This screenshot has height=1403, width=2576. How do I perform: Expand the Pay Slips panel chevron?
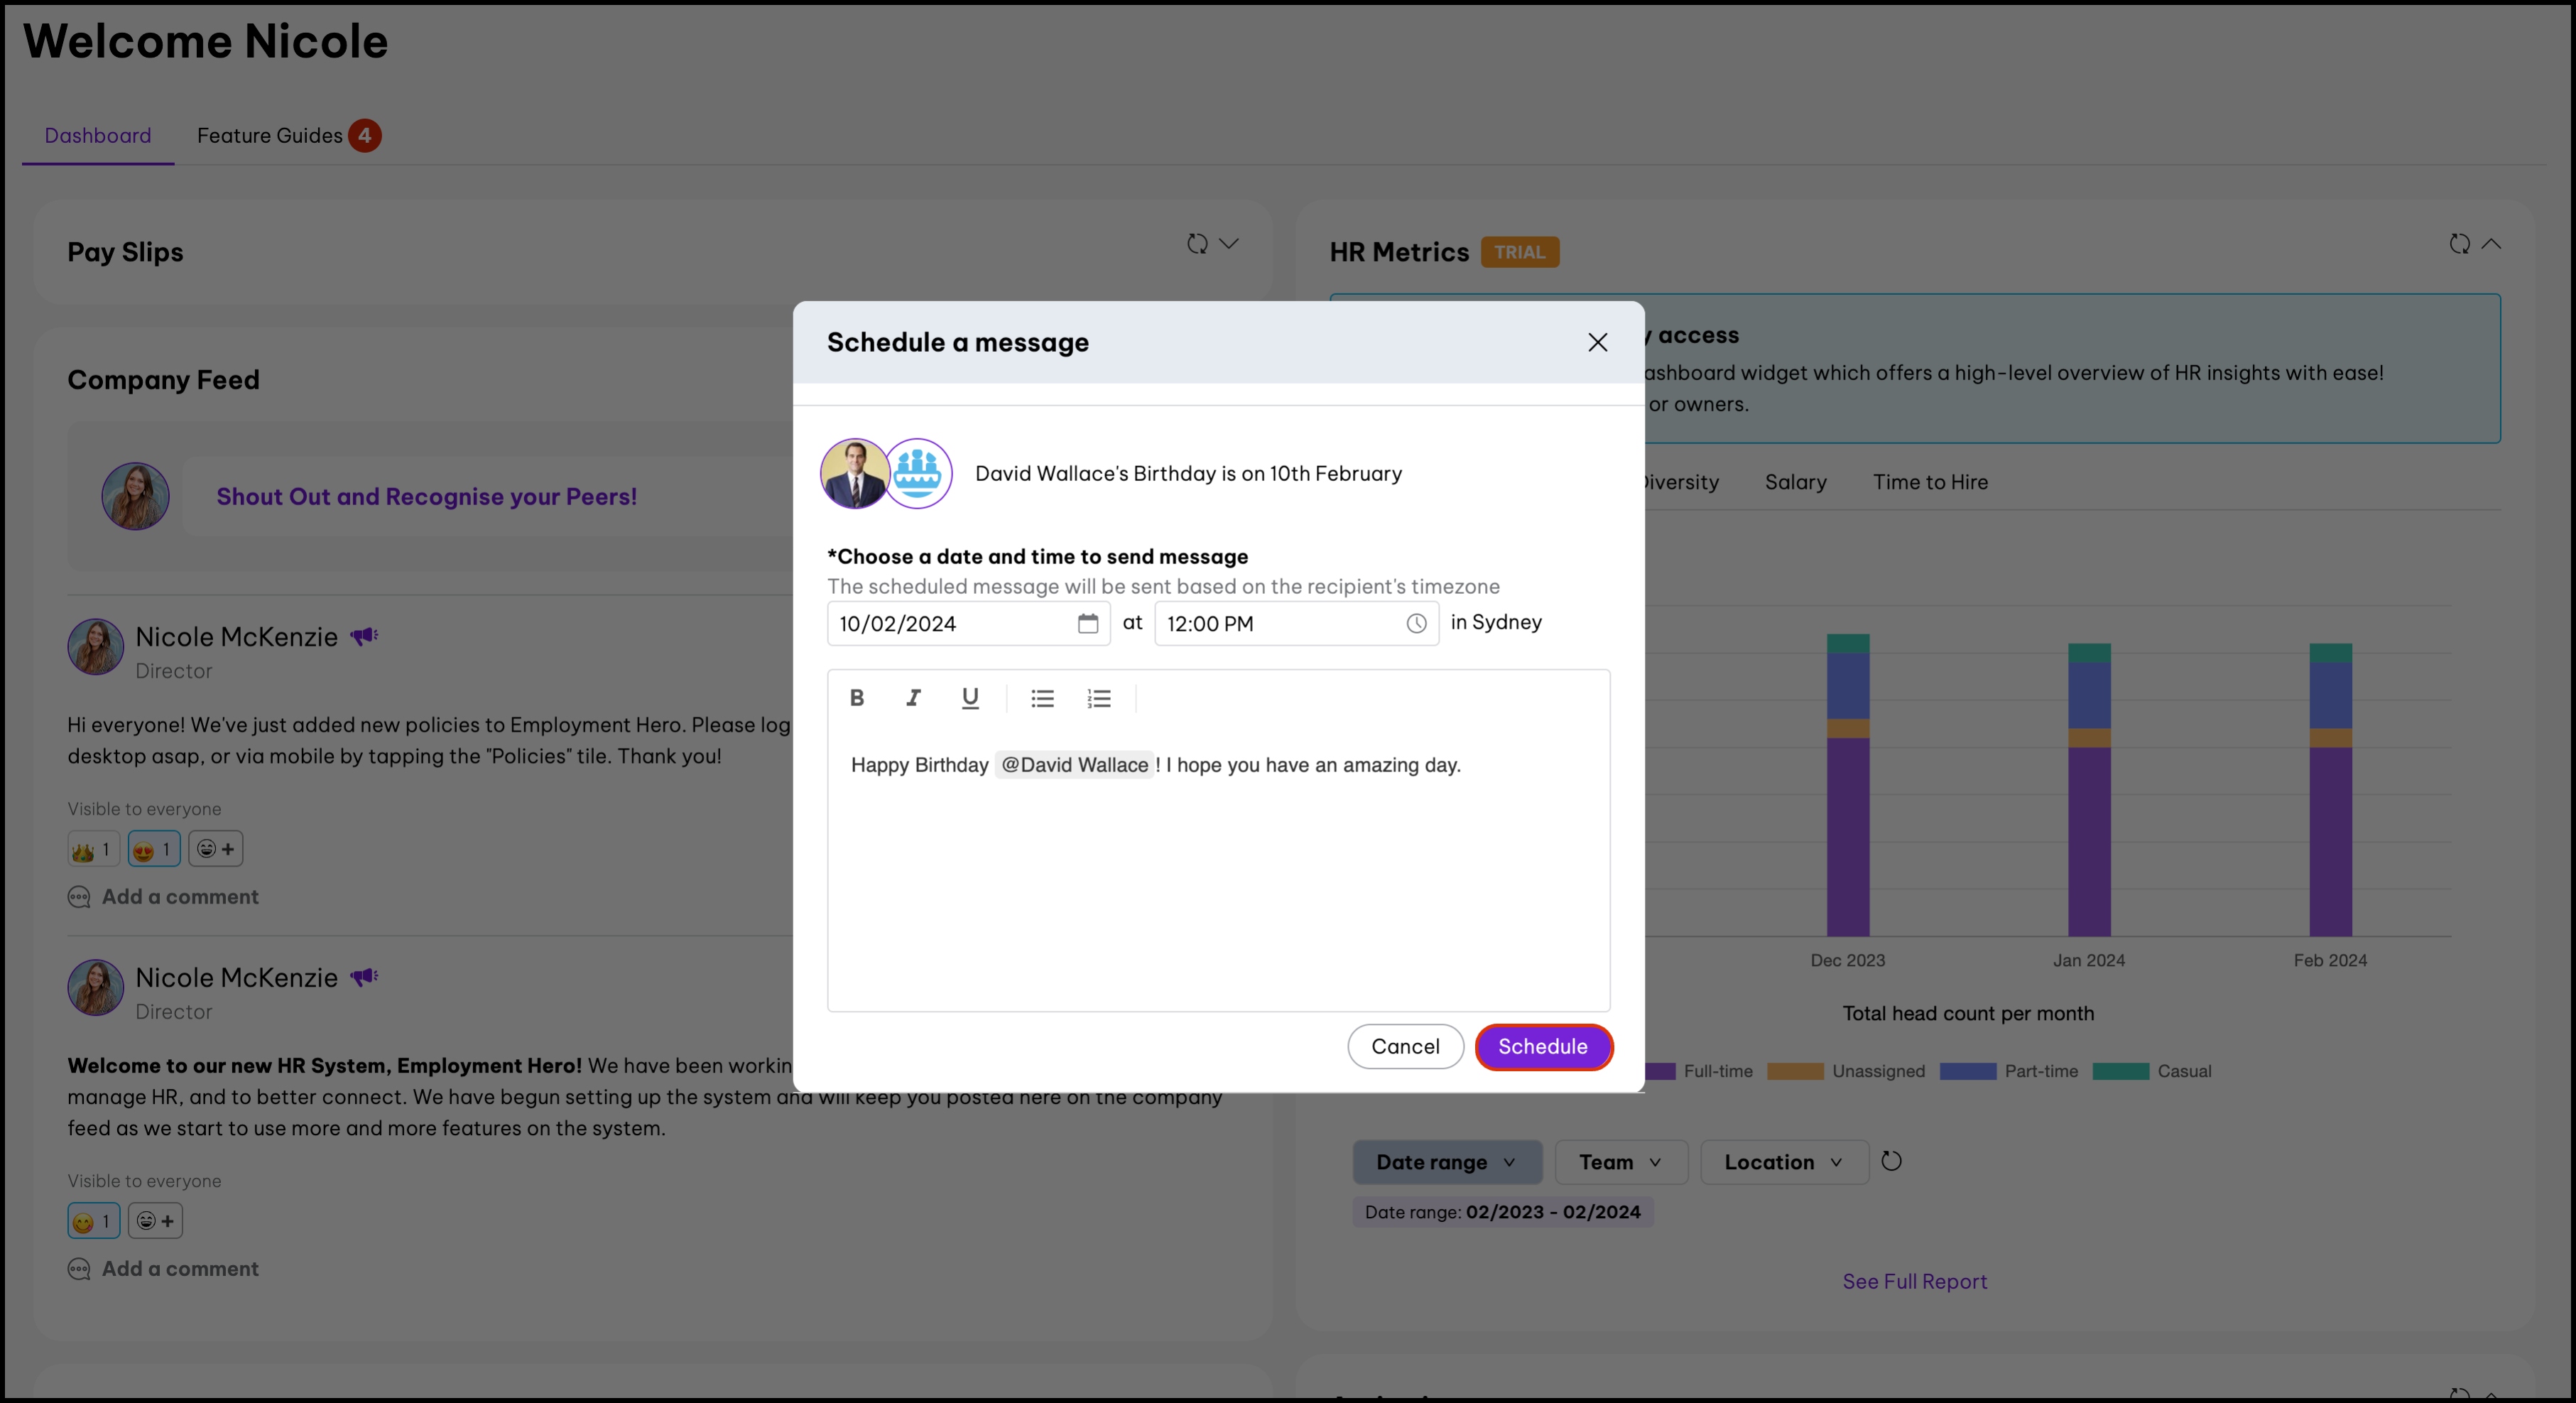1229,243
